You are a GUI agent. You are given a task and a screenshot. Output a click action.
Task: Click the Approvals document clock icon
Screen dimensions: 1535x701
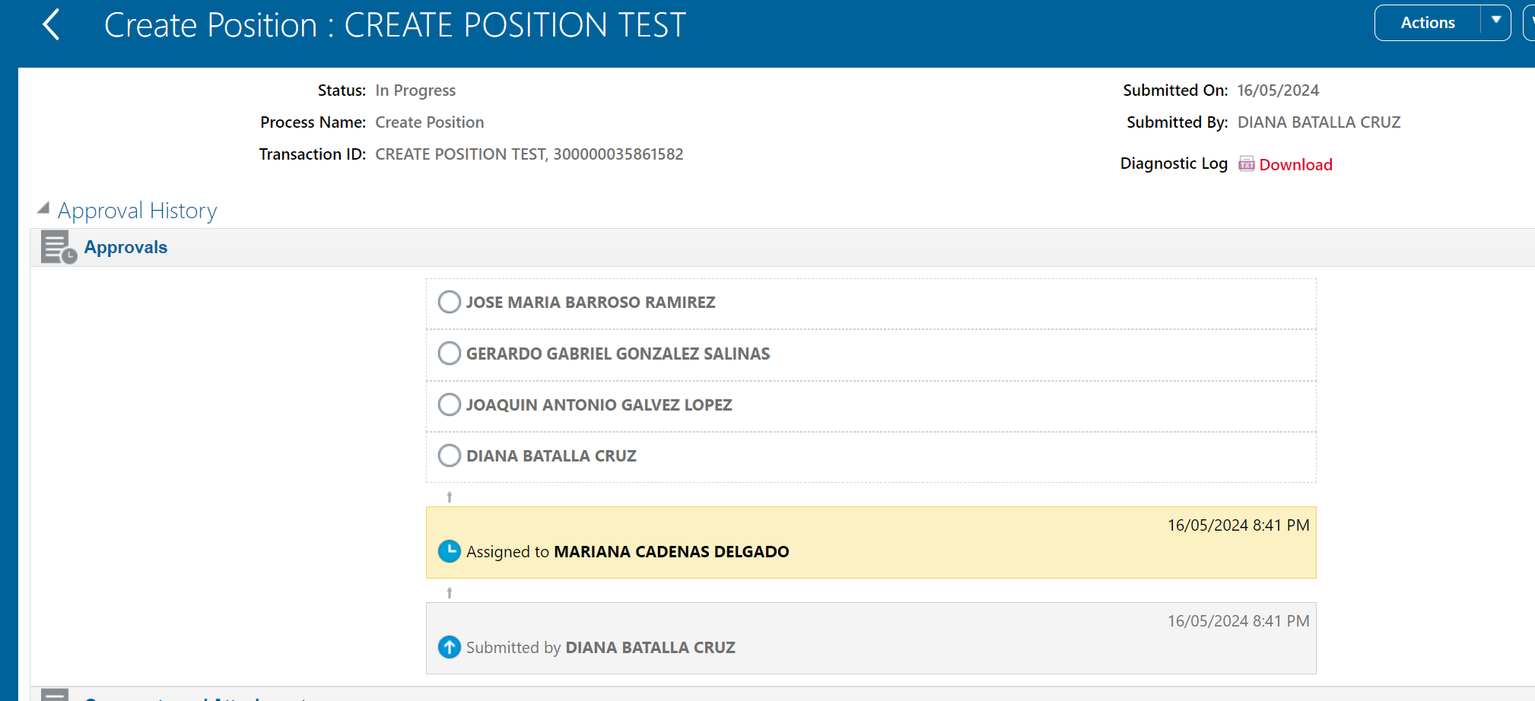(59, 247)
